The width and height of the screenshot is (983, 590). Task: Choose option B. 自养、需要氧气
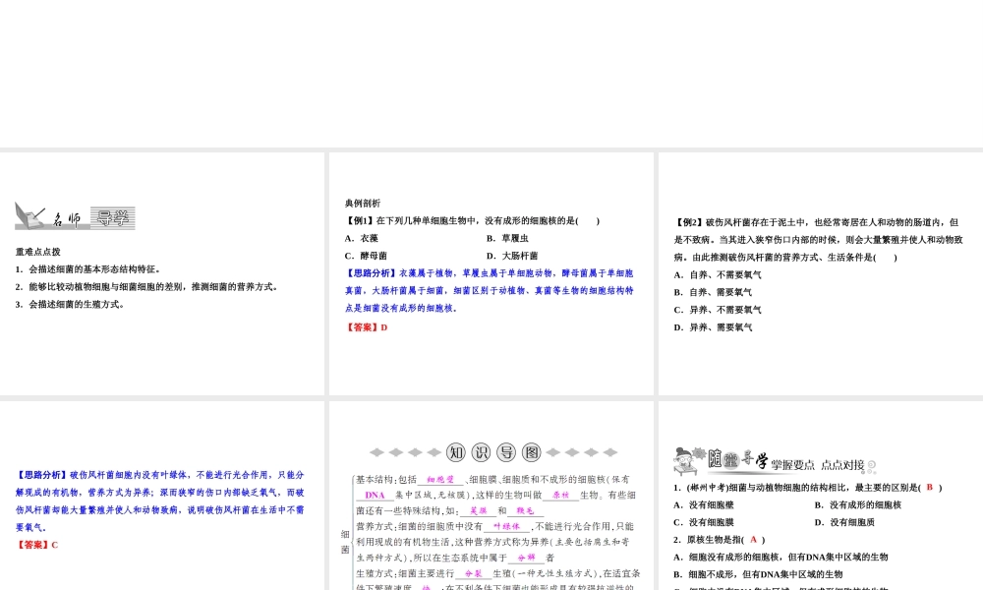point(713,292)
